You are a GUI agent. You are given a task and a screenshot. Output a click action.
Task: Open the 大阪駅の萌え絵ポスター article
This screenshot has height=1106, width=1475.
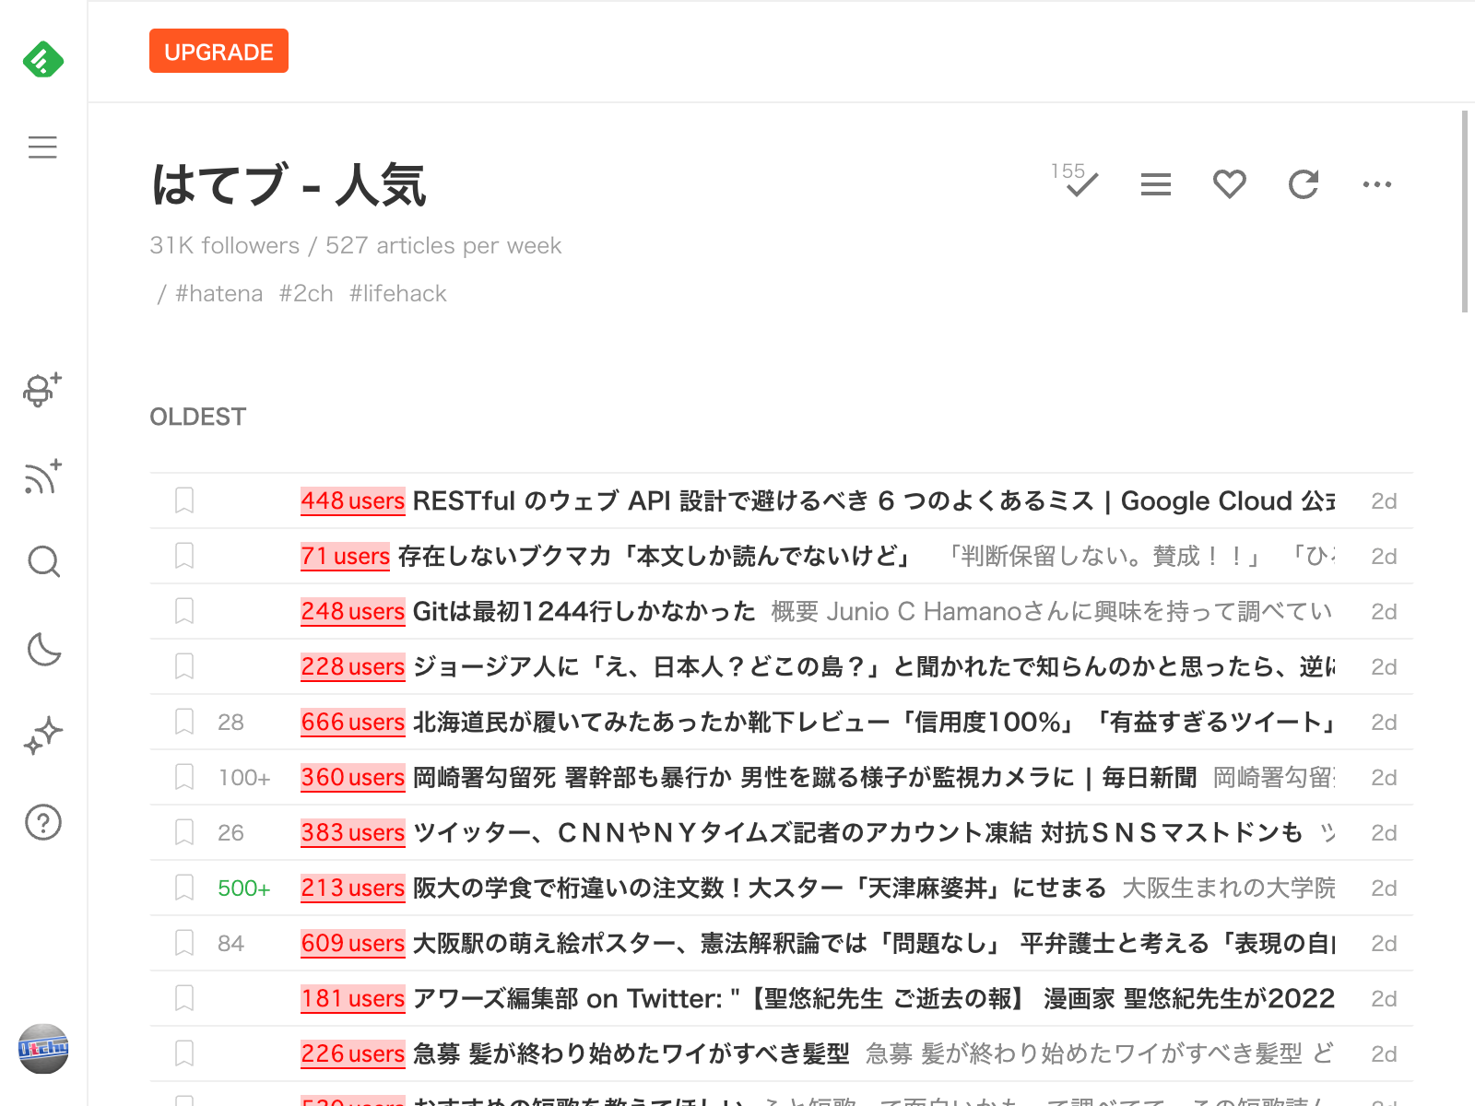[781, 943]
